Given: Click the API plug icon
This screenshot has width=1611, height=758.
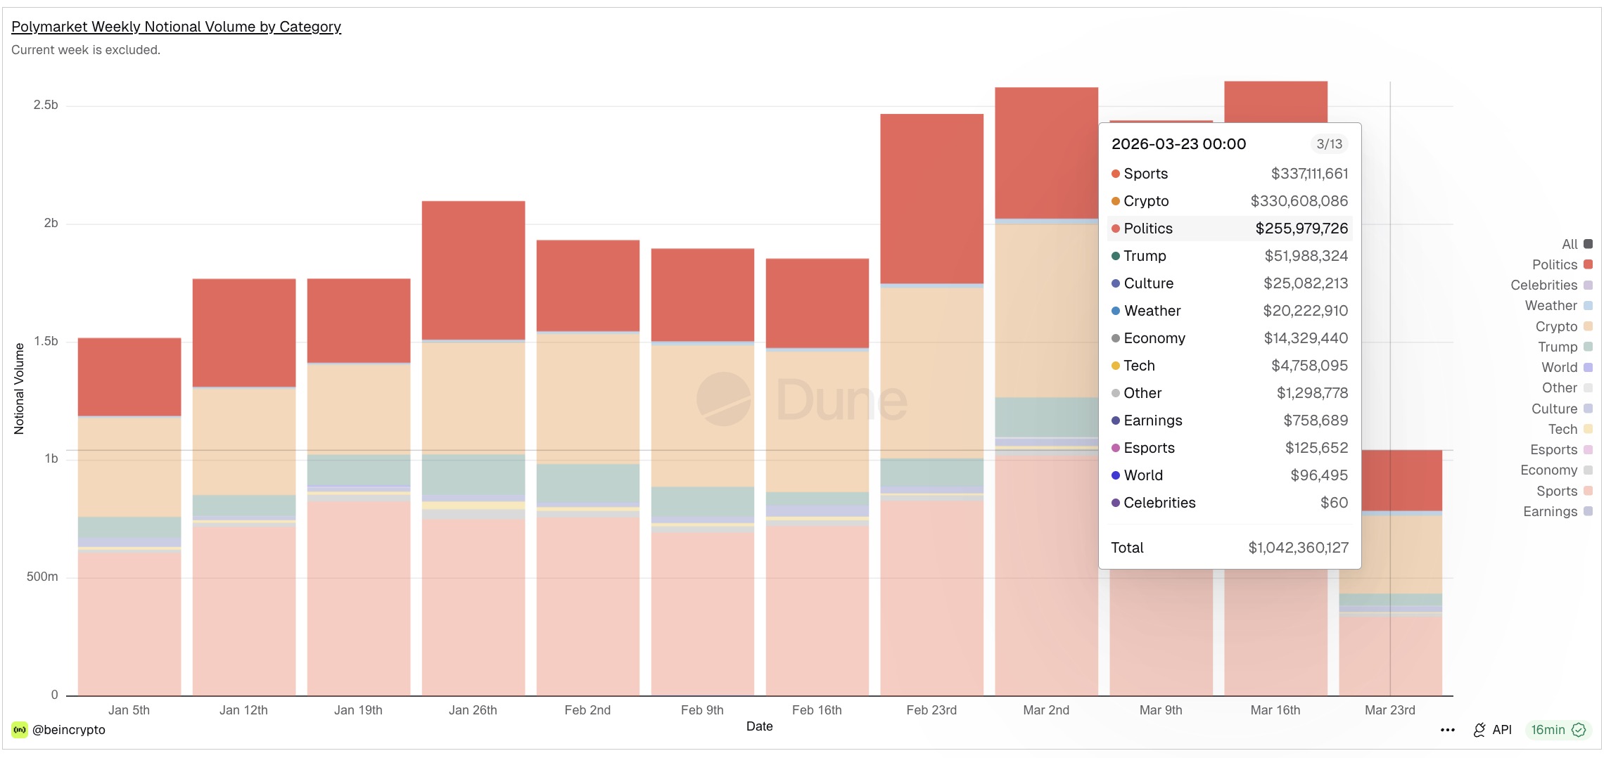Looking at the screenshot, I should 1479,730.
